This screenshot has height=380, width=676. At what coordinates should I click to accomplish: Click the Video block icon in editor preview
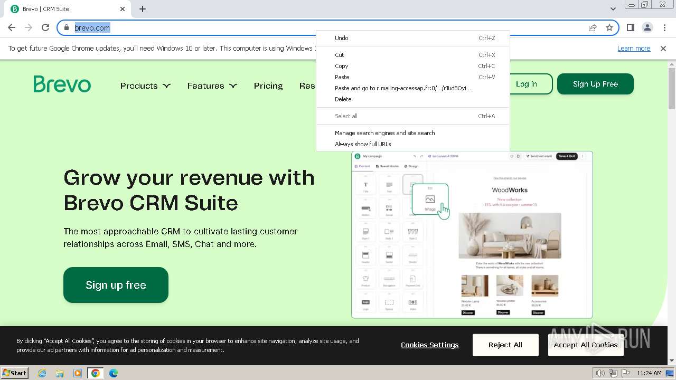pos(413,303)
